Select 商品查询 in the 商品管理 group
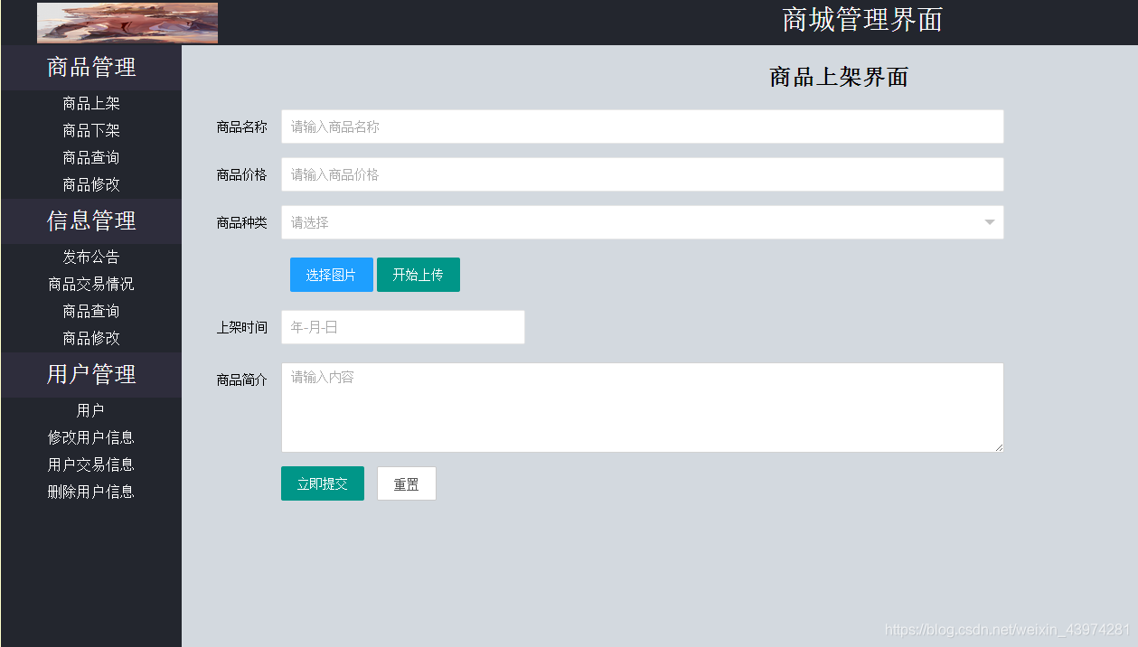 point(91,158)
